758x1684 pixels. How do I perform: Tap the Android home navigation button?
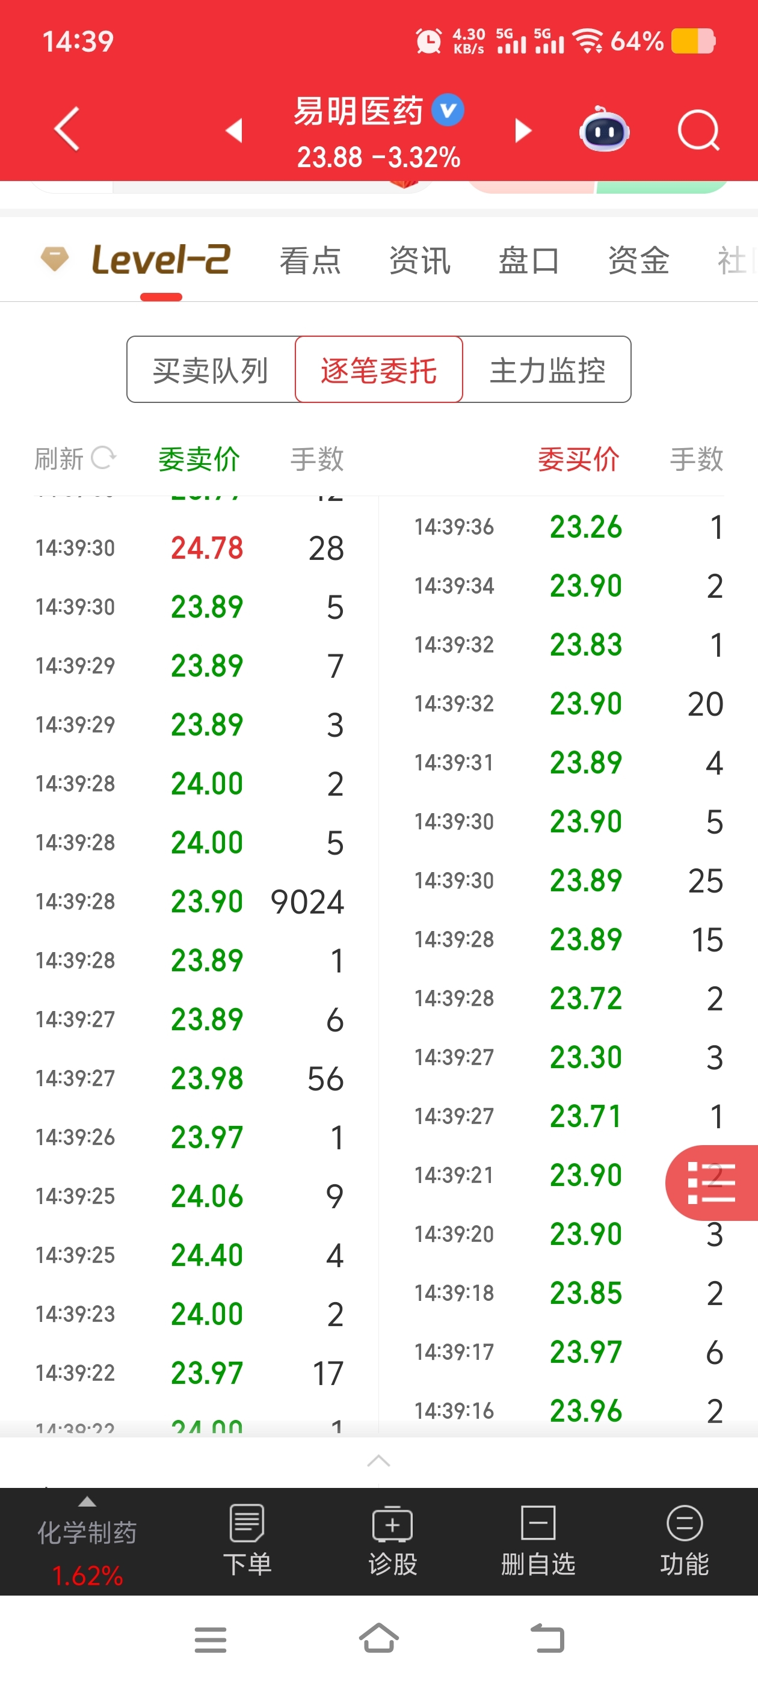pos(378,1638)
